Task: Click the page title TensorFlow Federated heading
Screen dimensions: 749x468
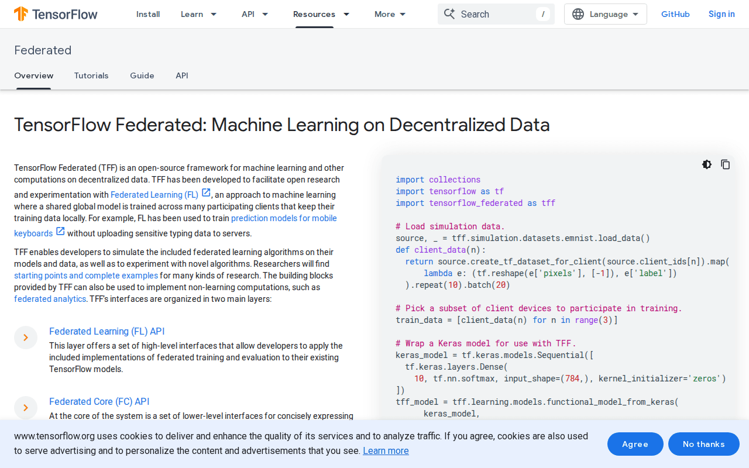Action: (282, 125)
